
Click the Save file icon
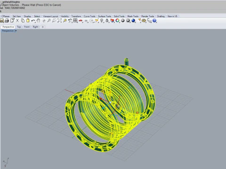(2, 21)
